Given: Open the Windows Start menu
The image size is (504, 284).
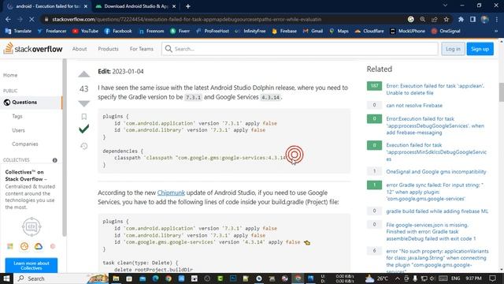Looking at the screenshot, I should tap(6, 278).
